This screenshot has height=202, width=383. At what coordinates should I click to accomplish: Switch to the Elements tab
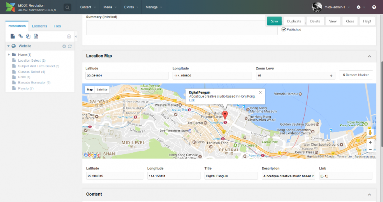tap(39, 26)
